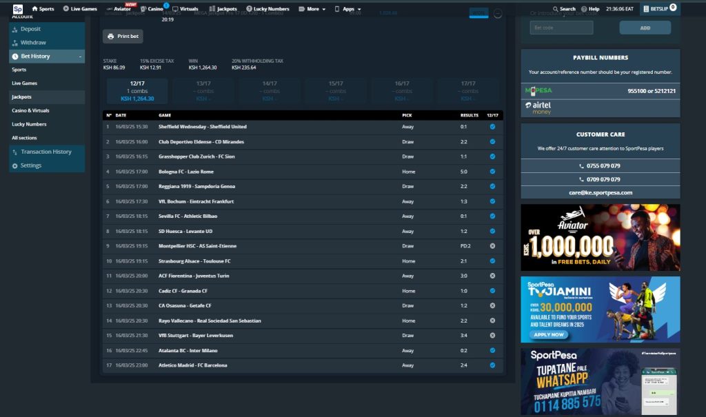Open Lucky Numbers in top navigation
This screenshot has height=417, width=706.
[x=268, y=8]
